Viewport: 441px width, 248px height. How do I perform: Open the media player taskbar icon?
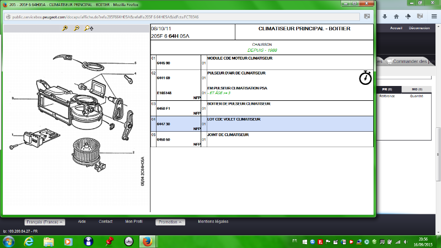pos(68,241)
